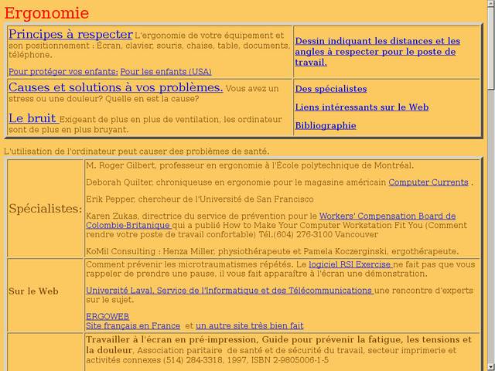Image resolution: width=495 pixels, height=371 pixels.
Task: Click the 'Spécialistes:' row label
Action: [46, 209]
